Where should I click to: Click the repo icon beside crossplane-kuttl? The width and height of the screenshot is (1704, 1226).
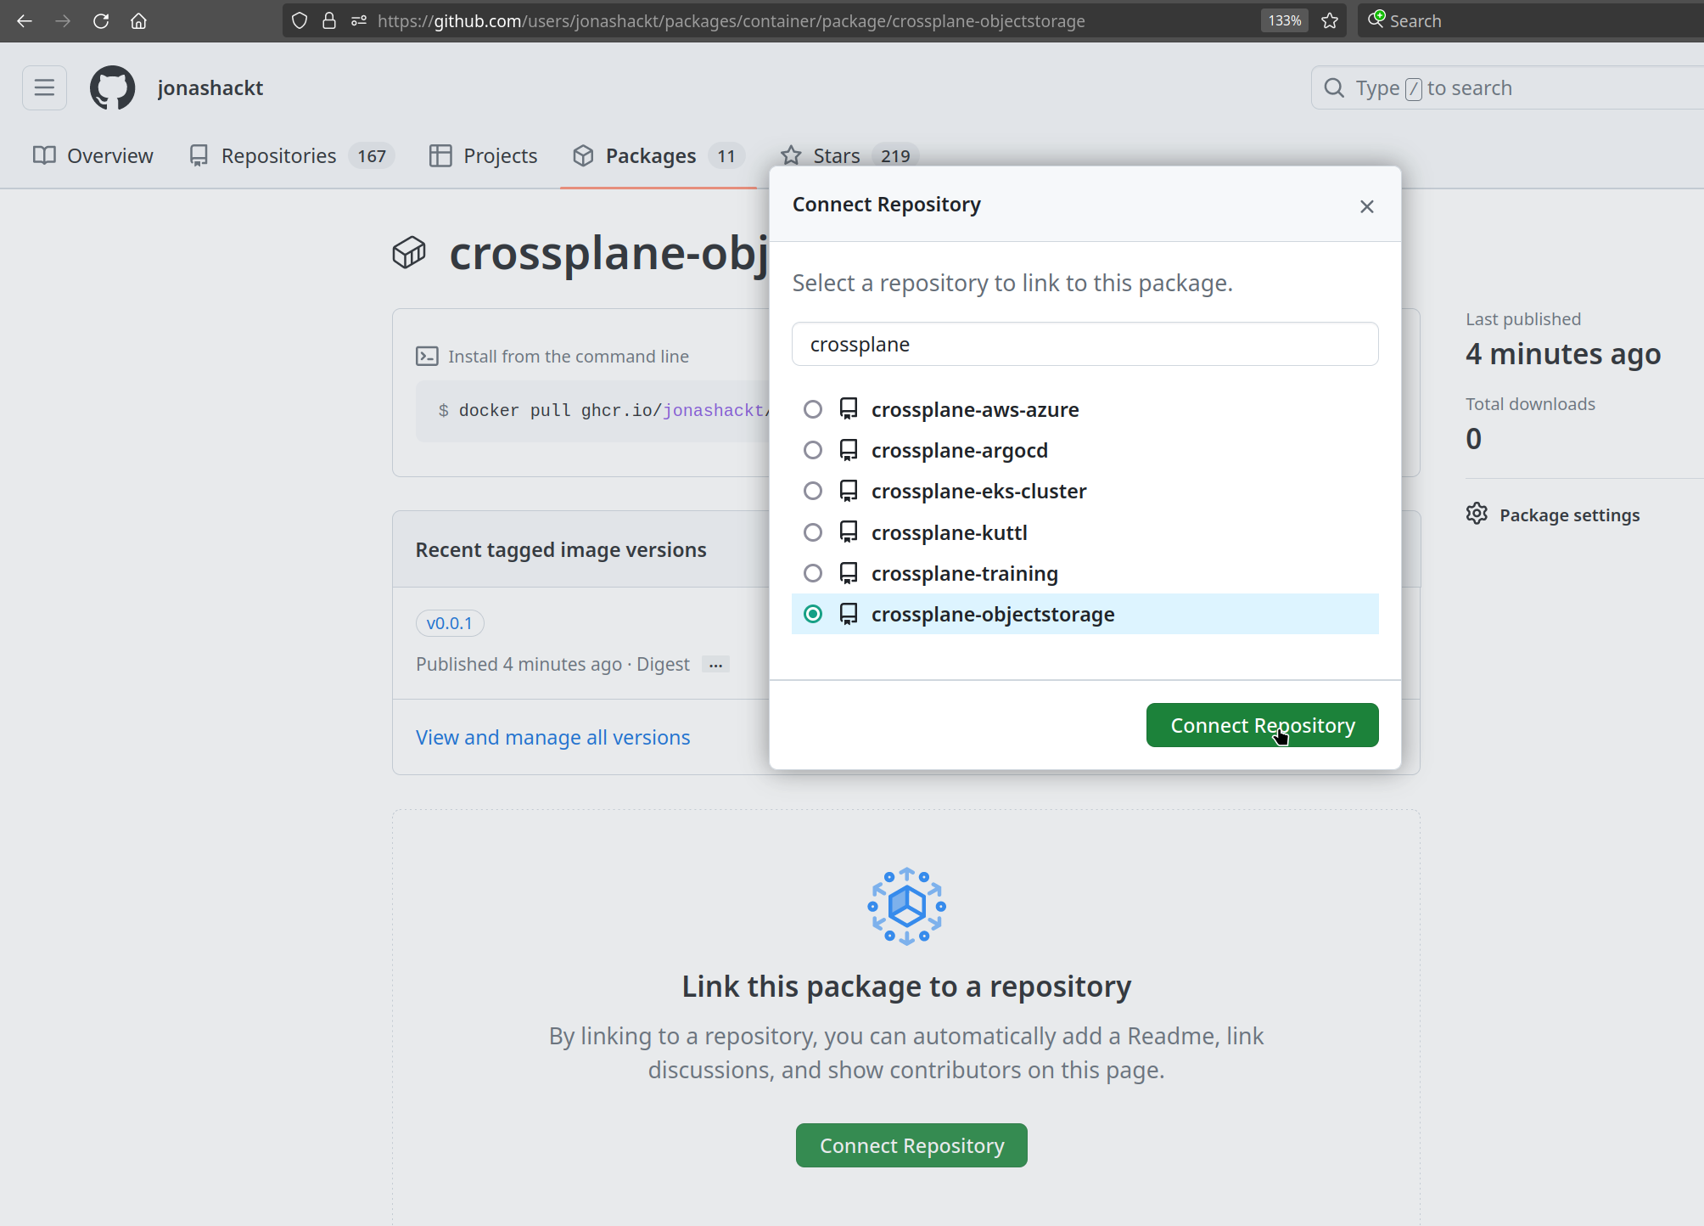coord(848,532)
